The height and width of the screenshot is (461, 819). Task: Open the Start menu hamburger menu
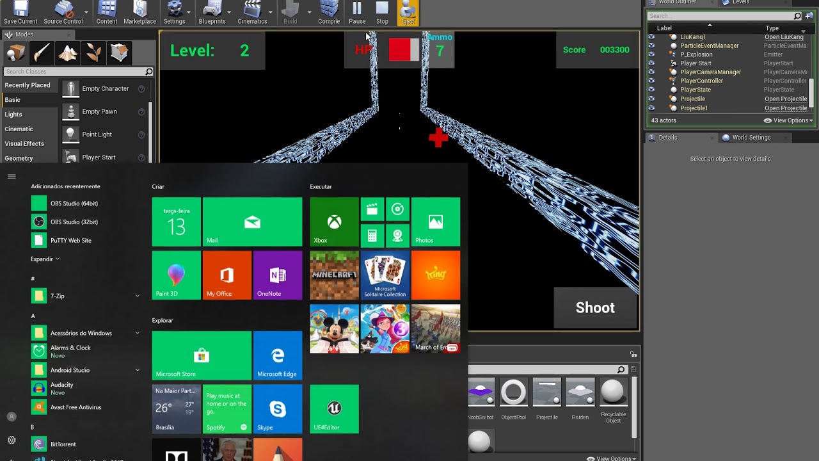point(12,177)
